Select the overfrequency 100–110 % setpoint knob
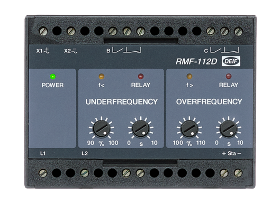 [x=189, y=129]
